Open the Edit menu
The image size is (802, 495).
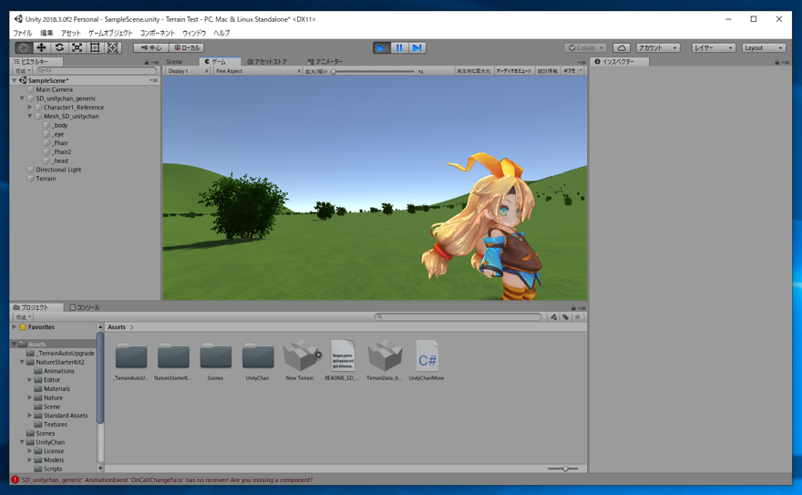[46, 33]
